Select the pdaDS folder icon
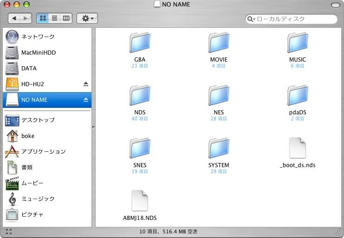The width and height of the screenshot is (344, 238). [298, 95]
